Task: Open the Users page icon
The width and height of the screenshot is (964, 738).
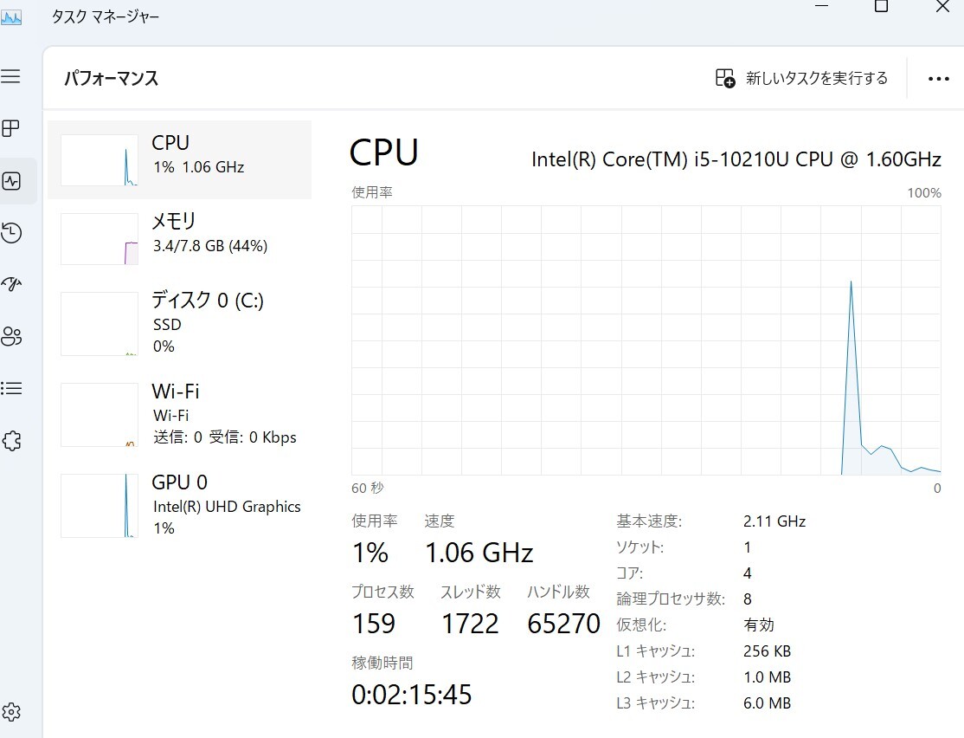Action: click(x=11, y=336)
